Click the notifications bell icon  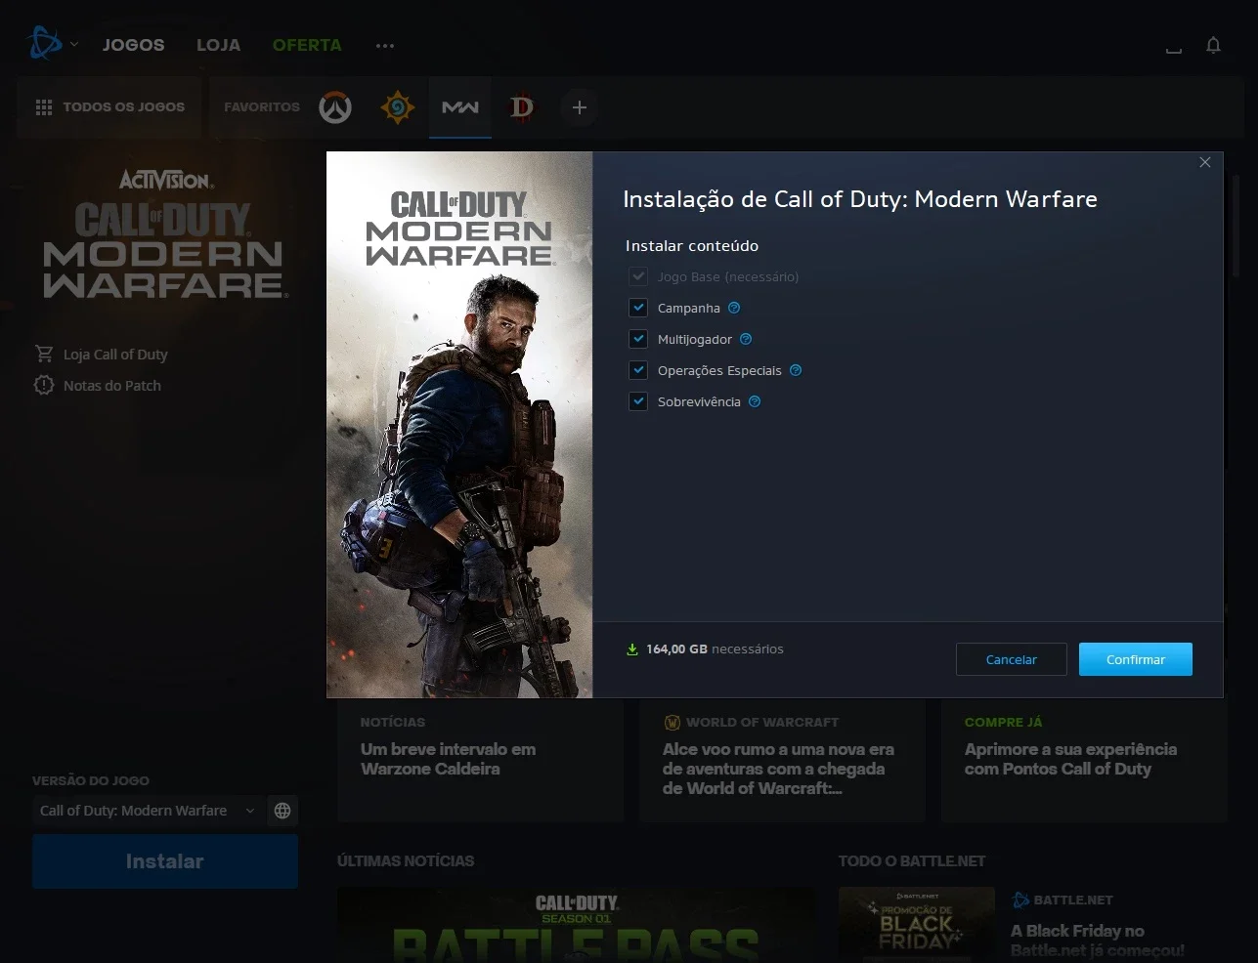pos(1213,46)
